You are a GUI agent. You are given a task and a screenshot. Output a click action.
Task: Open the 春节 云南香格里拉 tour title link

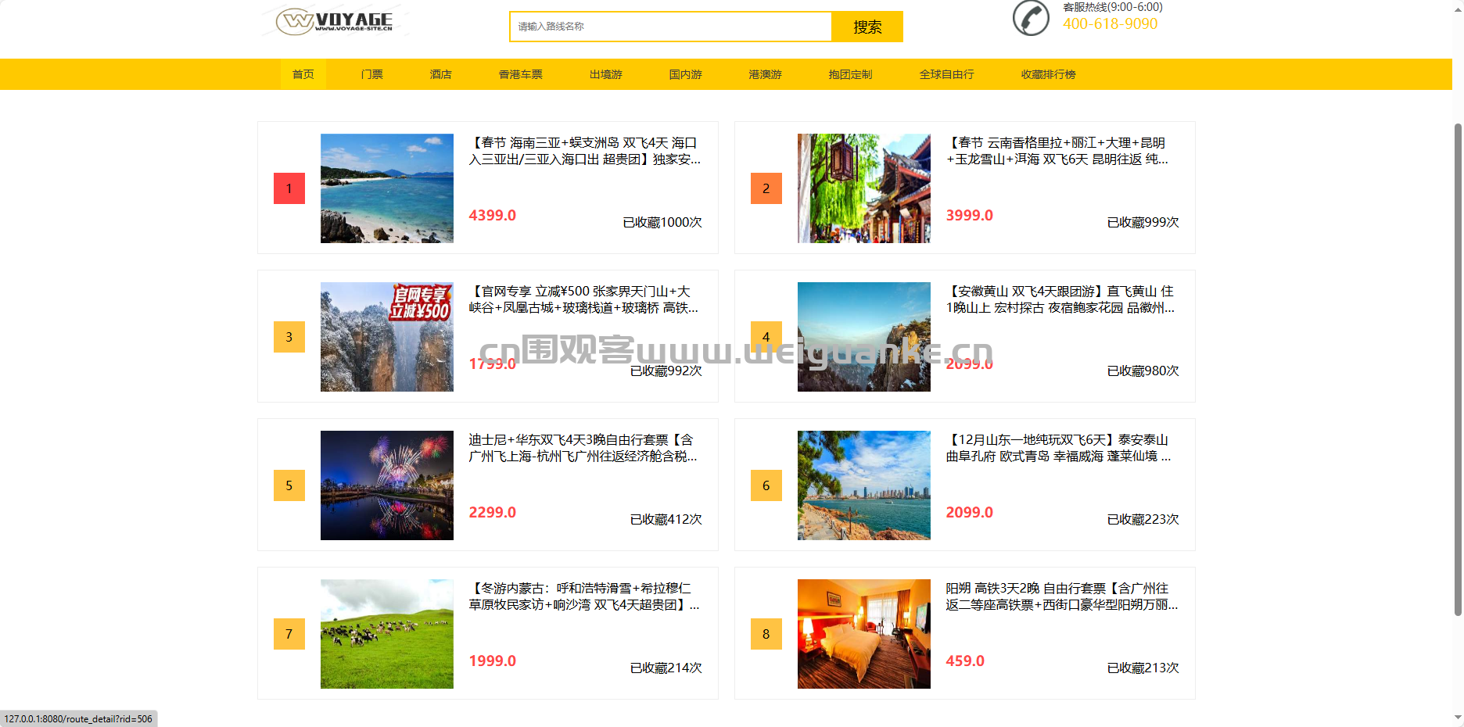[1057, 151]
